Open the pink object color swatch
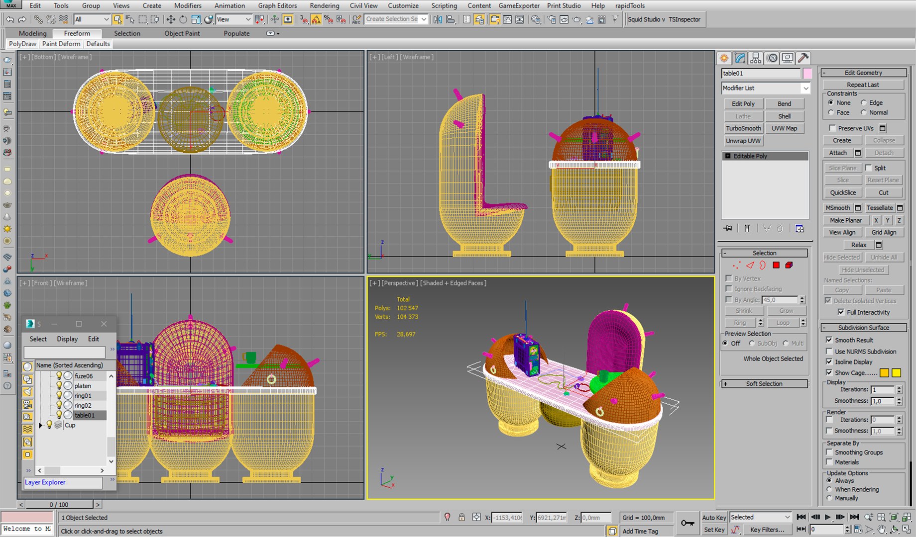 (x=807, y=73)
